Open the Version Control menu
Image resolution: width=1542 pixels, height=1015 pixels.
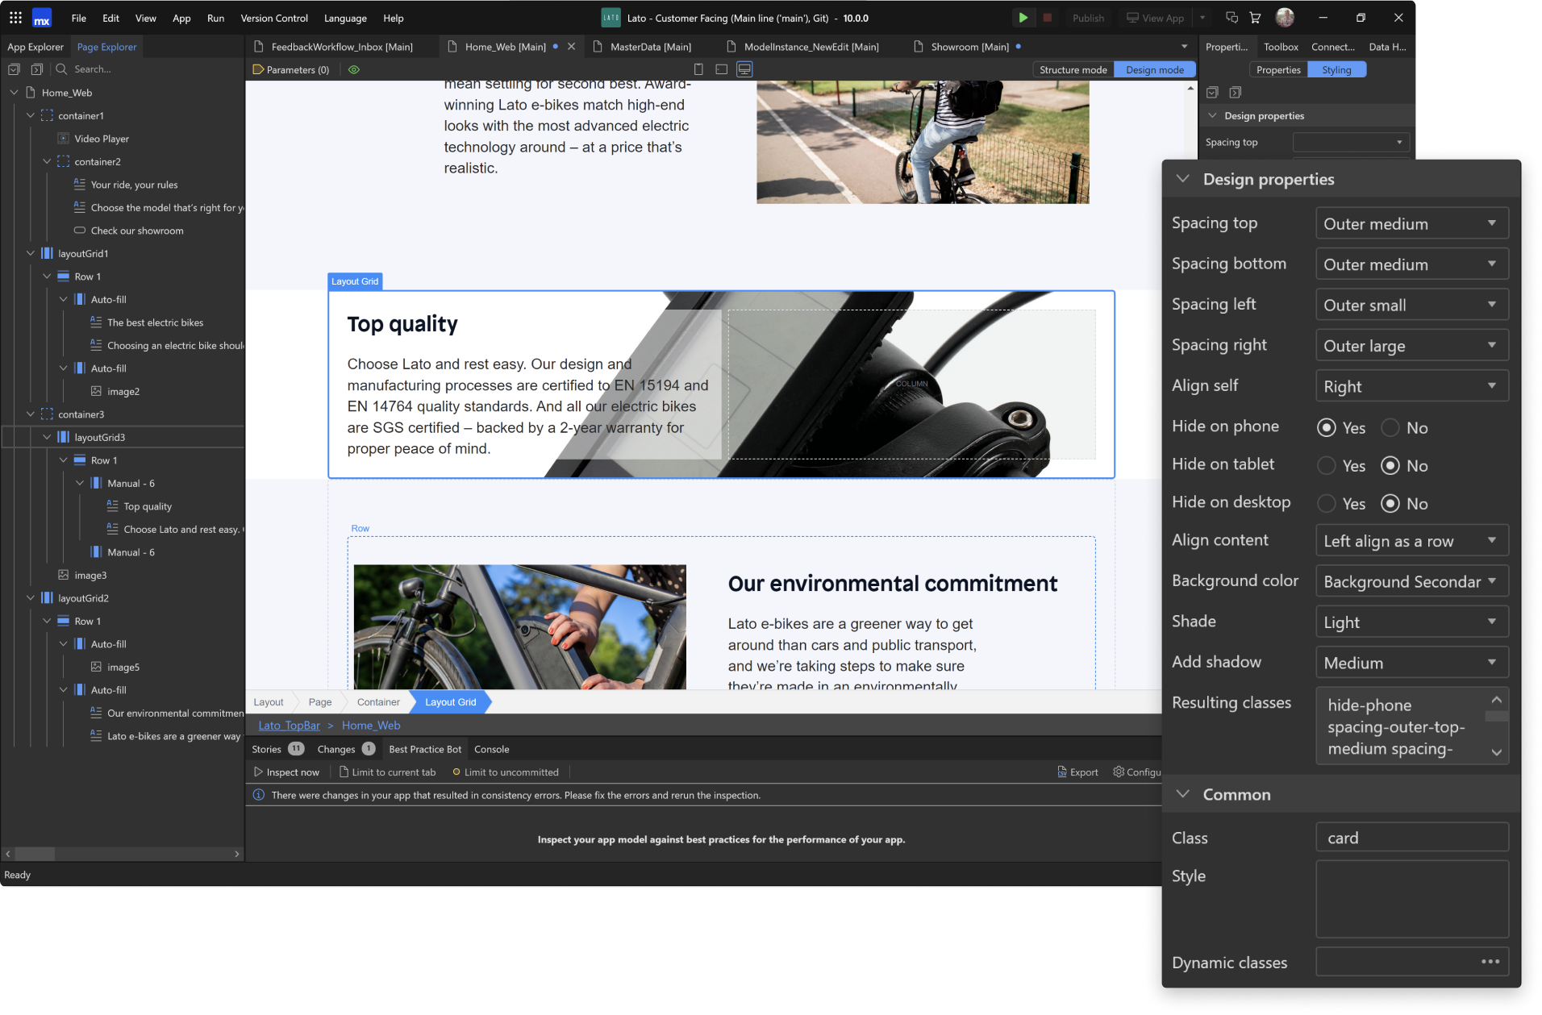pyautogui.click(x=274, y=18)
